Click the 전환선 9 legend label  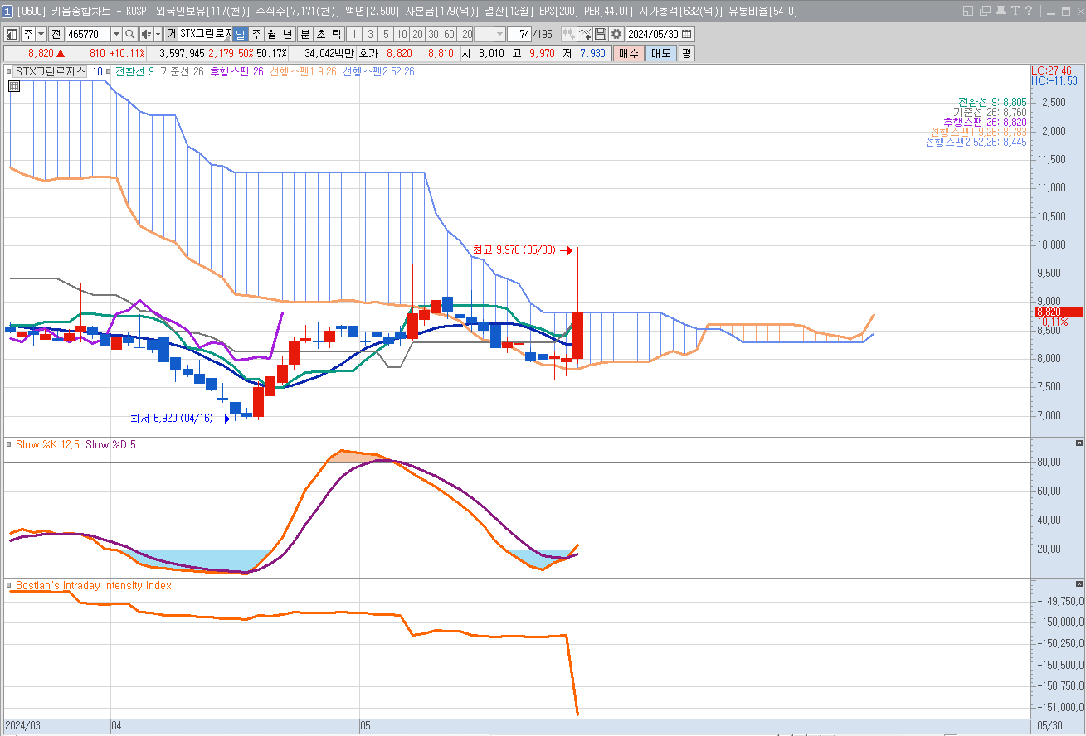134,71
